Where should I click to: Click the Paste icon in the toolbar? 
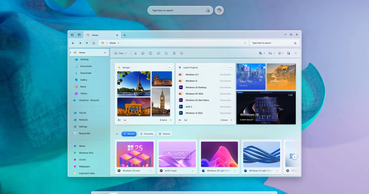pos(150,53)
